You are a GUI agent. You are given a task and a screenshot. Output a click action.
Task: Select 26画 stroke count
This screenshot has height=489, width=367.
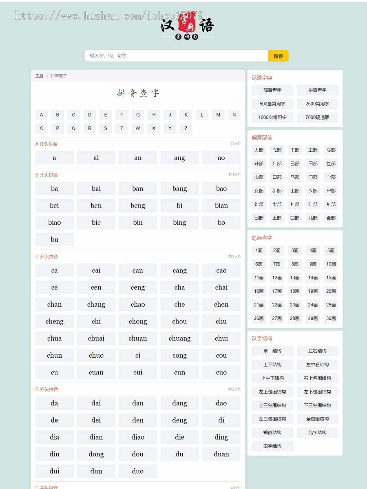click(259, 319)
